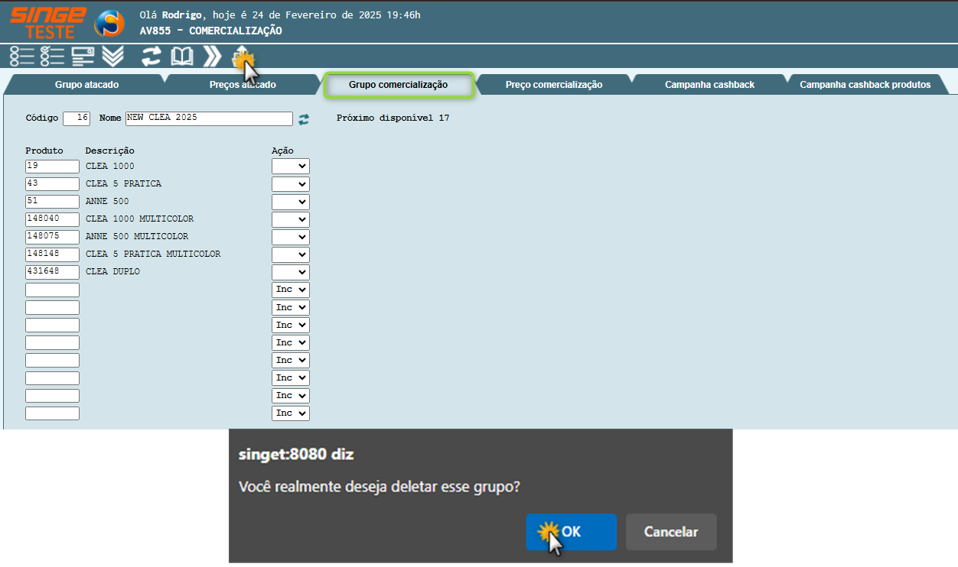Open the book icon in toolbar
This screenshot has height=567, width=958.
[181, 57]
